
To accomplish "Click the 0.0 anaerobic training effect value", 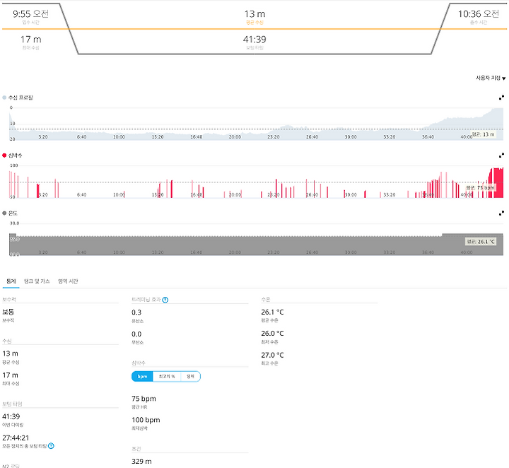I will click(x=136, y=334).
